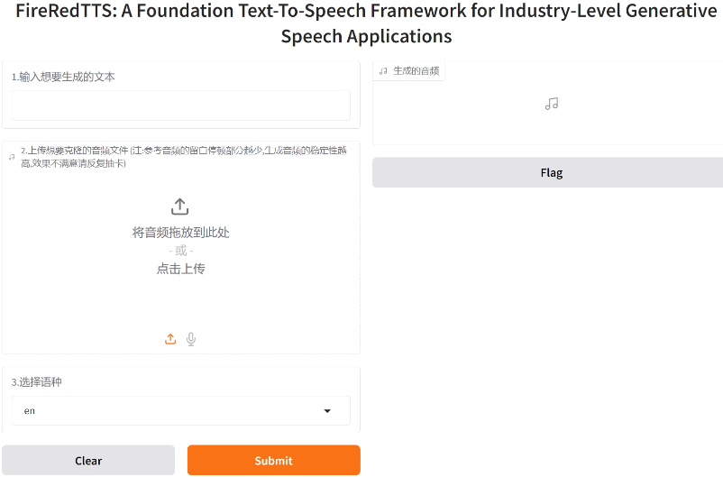The image size is (723, 477).
Task: Click the Flag button
Action: [x=551, y=172]
